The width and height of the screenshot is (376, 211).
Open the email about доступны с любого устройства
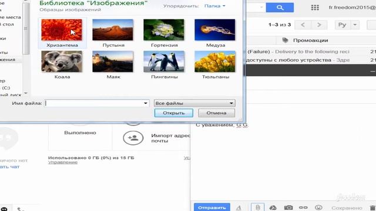click(311, 60)
